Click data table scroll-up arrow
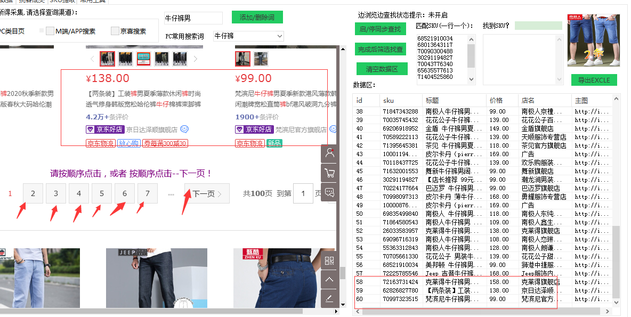Viewport: 631px width, 317px height. click(616, 98)
